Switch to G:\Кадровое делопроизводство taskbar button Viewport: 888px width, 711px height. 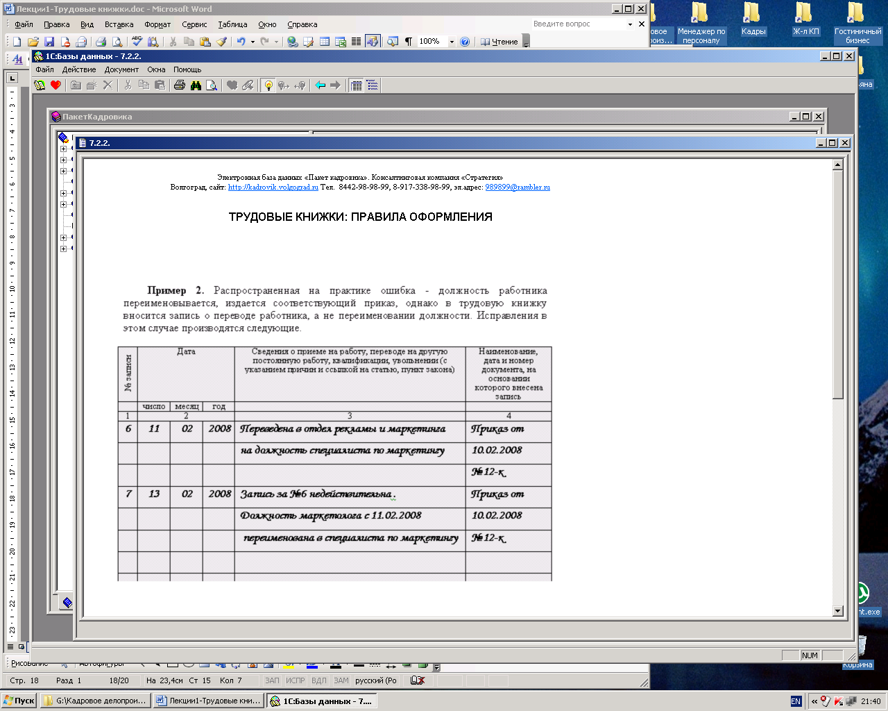click(x=95, y=701)
